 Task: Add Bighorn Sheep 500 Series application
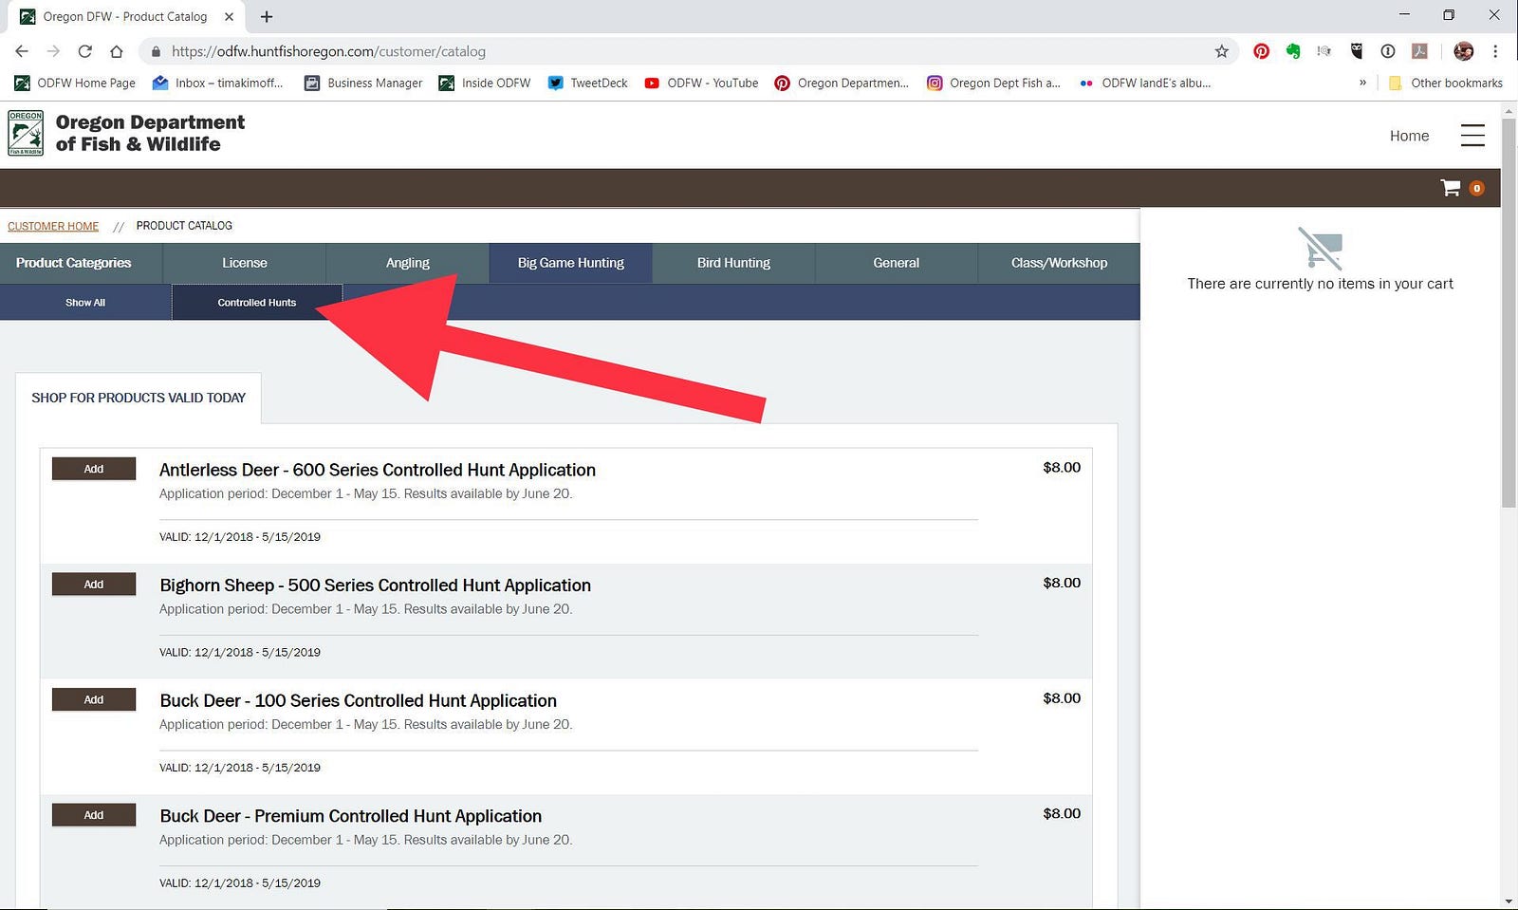click(94, 585)
